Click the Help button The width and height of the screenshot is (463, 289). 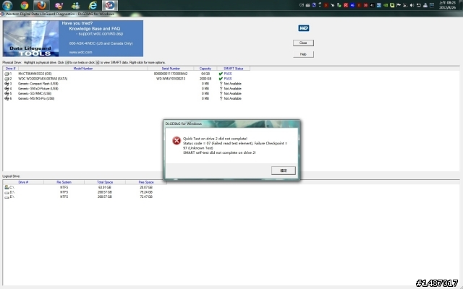coord(303,54)
